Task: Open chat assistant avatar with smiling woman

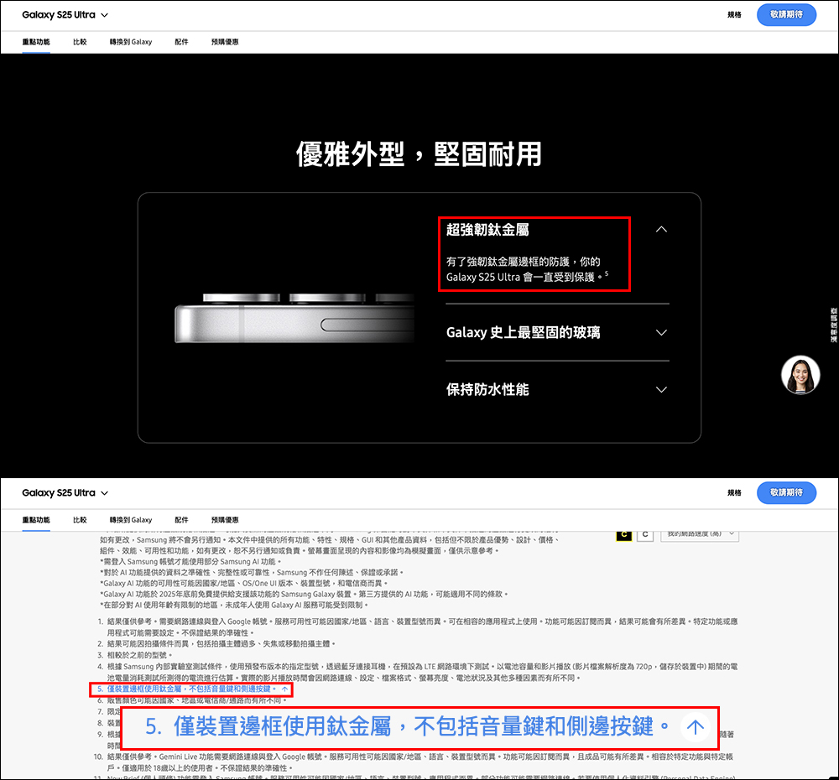Action: click(800, 375)
